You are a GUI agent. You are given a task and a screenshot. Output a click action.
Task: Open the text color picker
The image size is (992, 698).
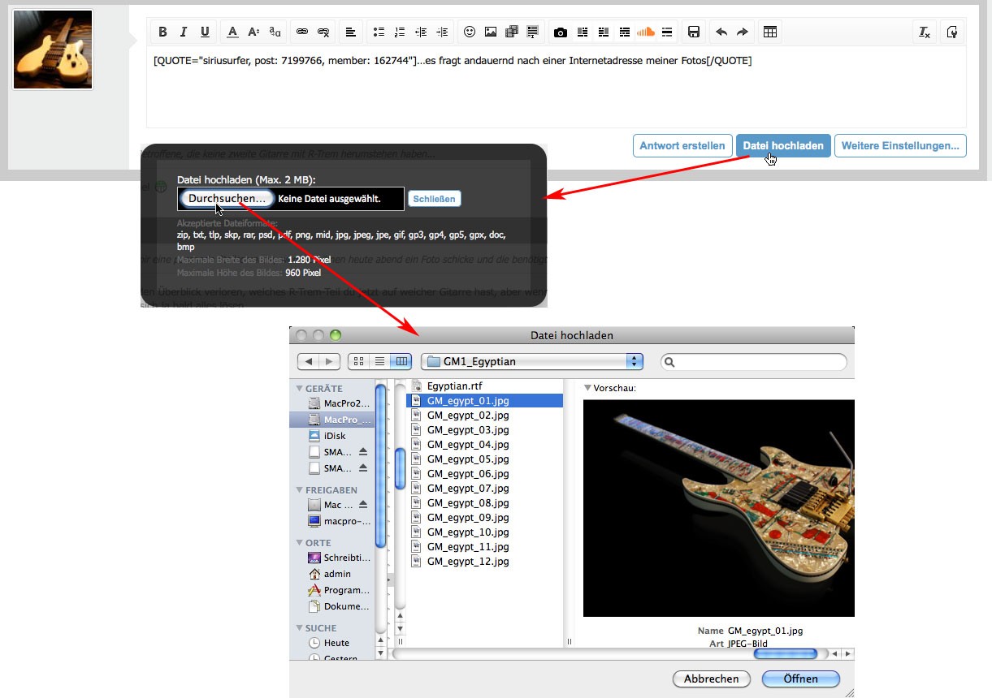pyautogui.click(x=232, y=32)
